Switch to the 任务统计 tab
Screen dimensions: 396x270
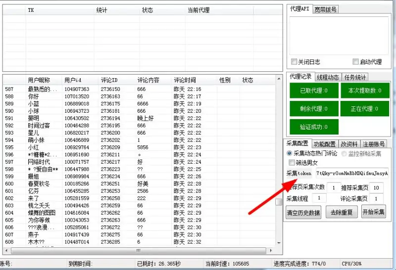click(x=355, y=77)
